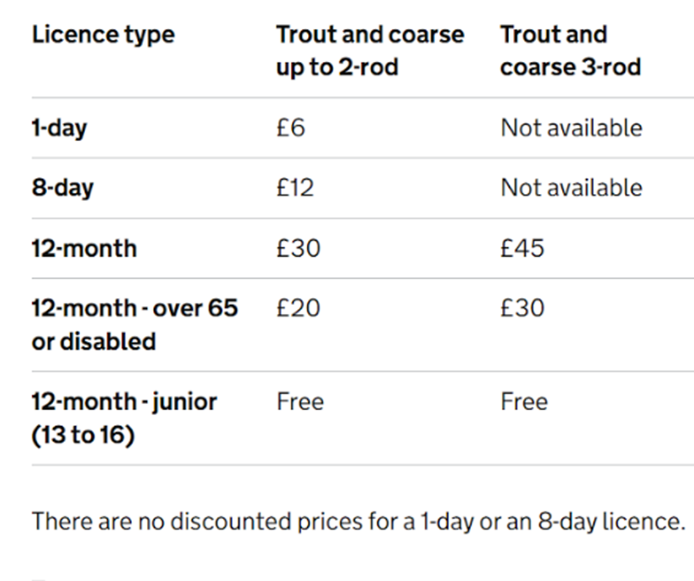This screenshot has height=581, width=694.
Task: Select the 'Trout and coarse up to 2-rod' header
Action: [369, 51]
